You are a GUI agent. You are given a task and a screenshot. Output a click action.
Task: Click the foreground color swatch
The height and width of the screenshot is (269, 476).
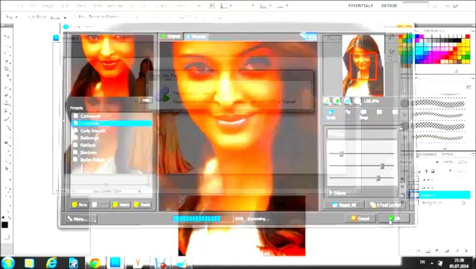tap(4, 225)
